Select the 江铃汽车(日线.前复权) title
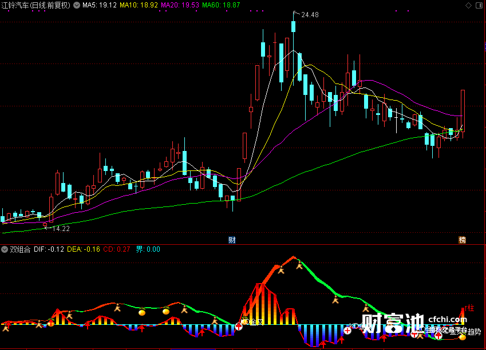486x350 pixels. 36,5
